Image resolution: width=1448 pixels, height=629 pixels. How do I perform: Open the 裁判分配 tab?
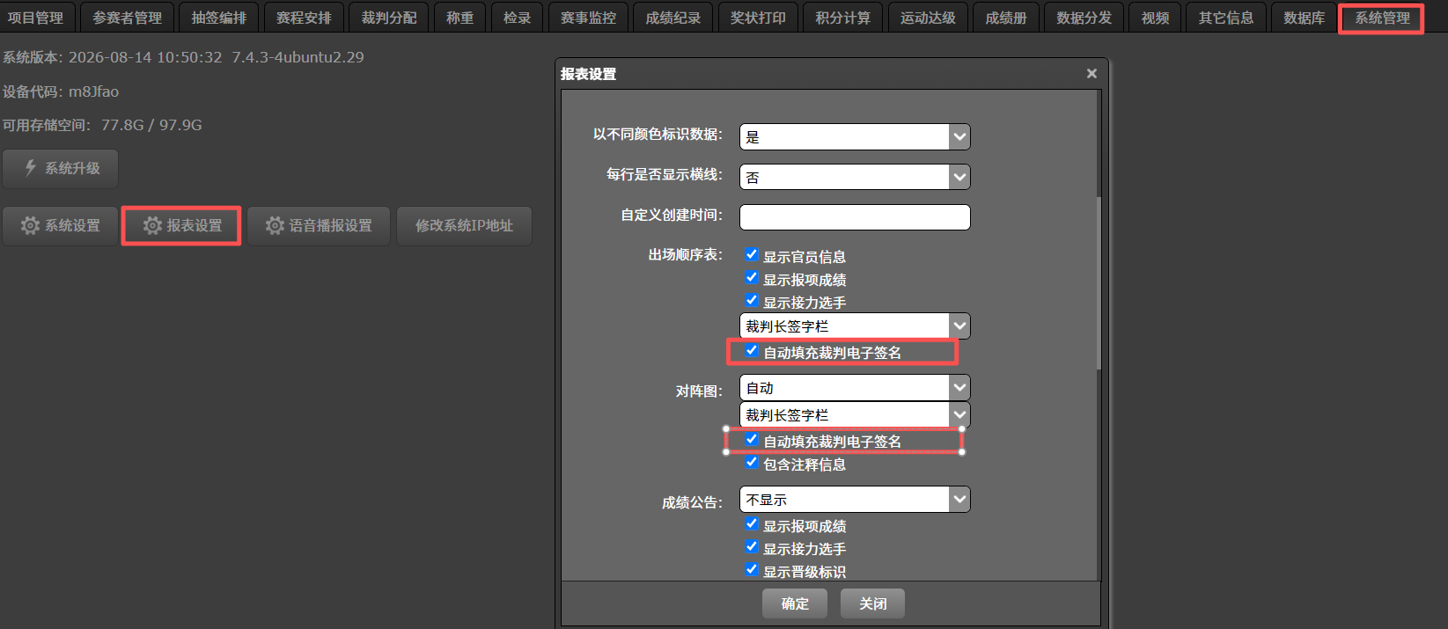(x=389, y=18)
